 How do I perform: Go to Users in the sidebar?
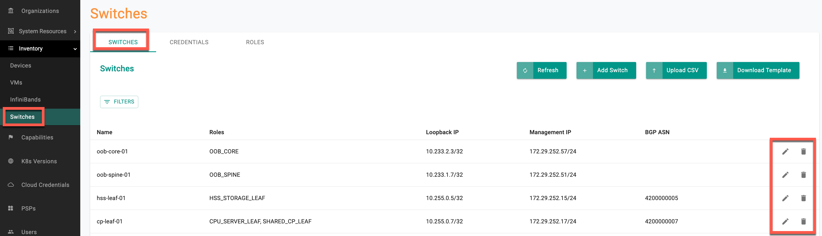coord(29,232)
